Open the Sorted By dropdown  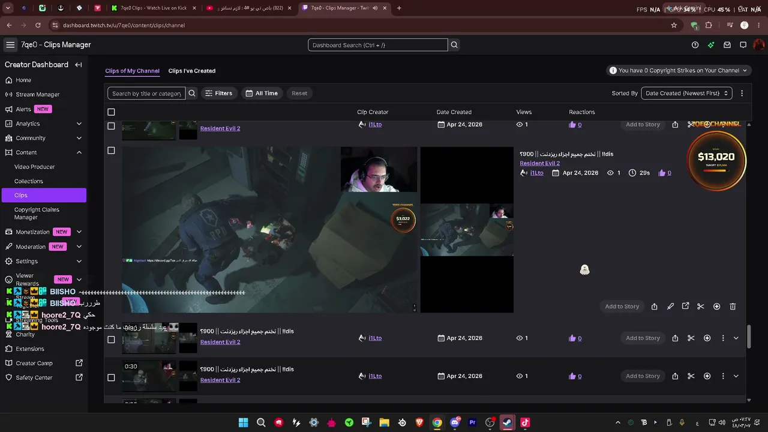click(x=687, y=93)
